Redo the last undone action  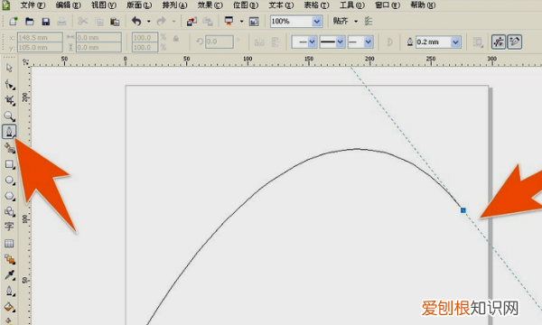click(161, 22)
